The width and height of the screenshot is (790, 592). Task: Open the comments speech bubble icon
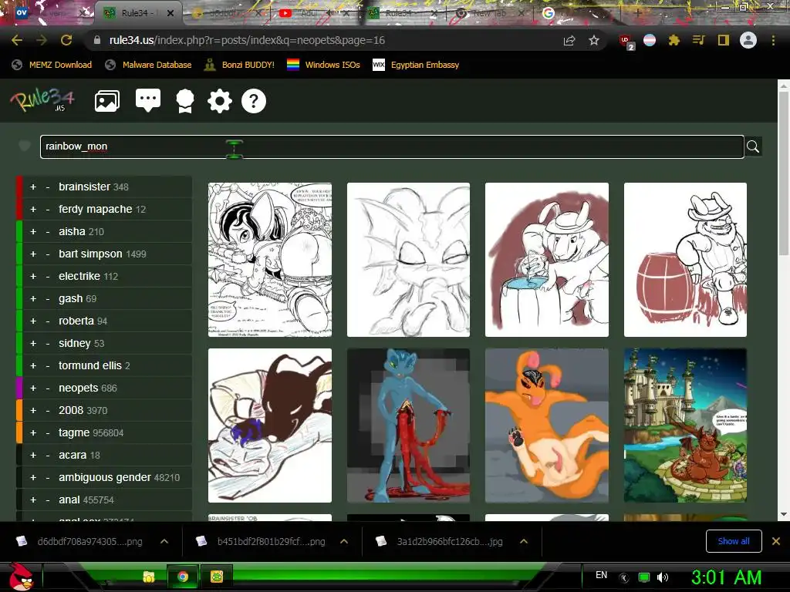click(x=148, y=101)
